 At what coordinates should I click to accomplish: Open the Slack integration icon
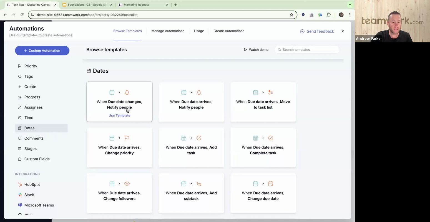point(20,195)
